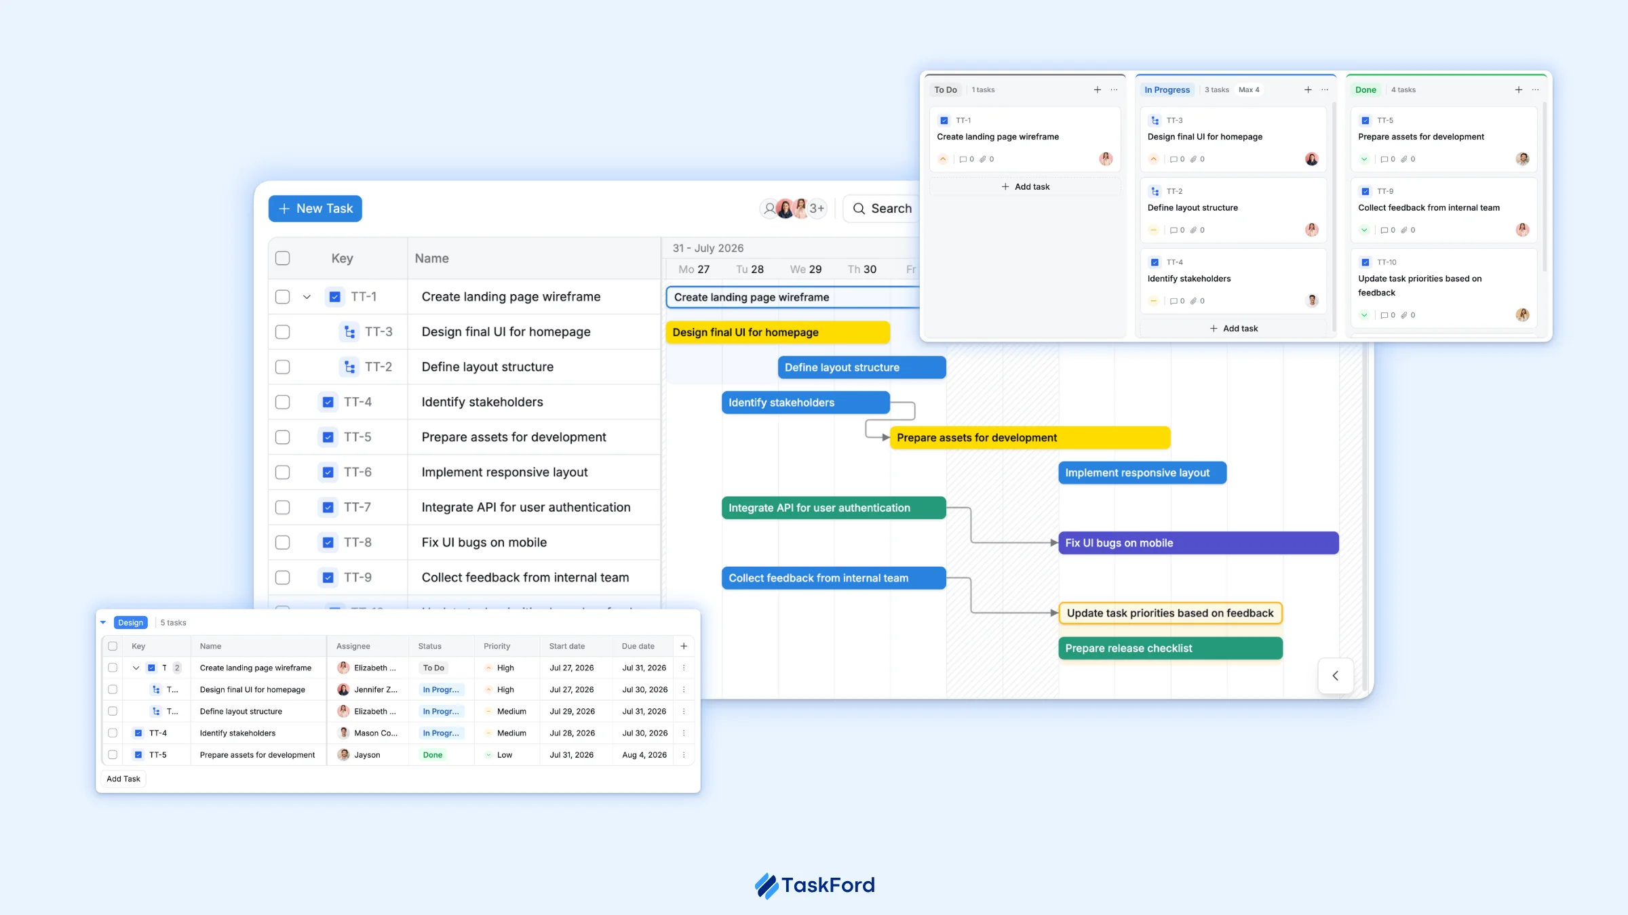Click Add task under To Do column

pyautogui.click(x=1025, y=186)
